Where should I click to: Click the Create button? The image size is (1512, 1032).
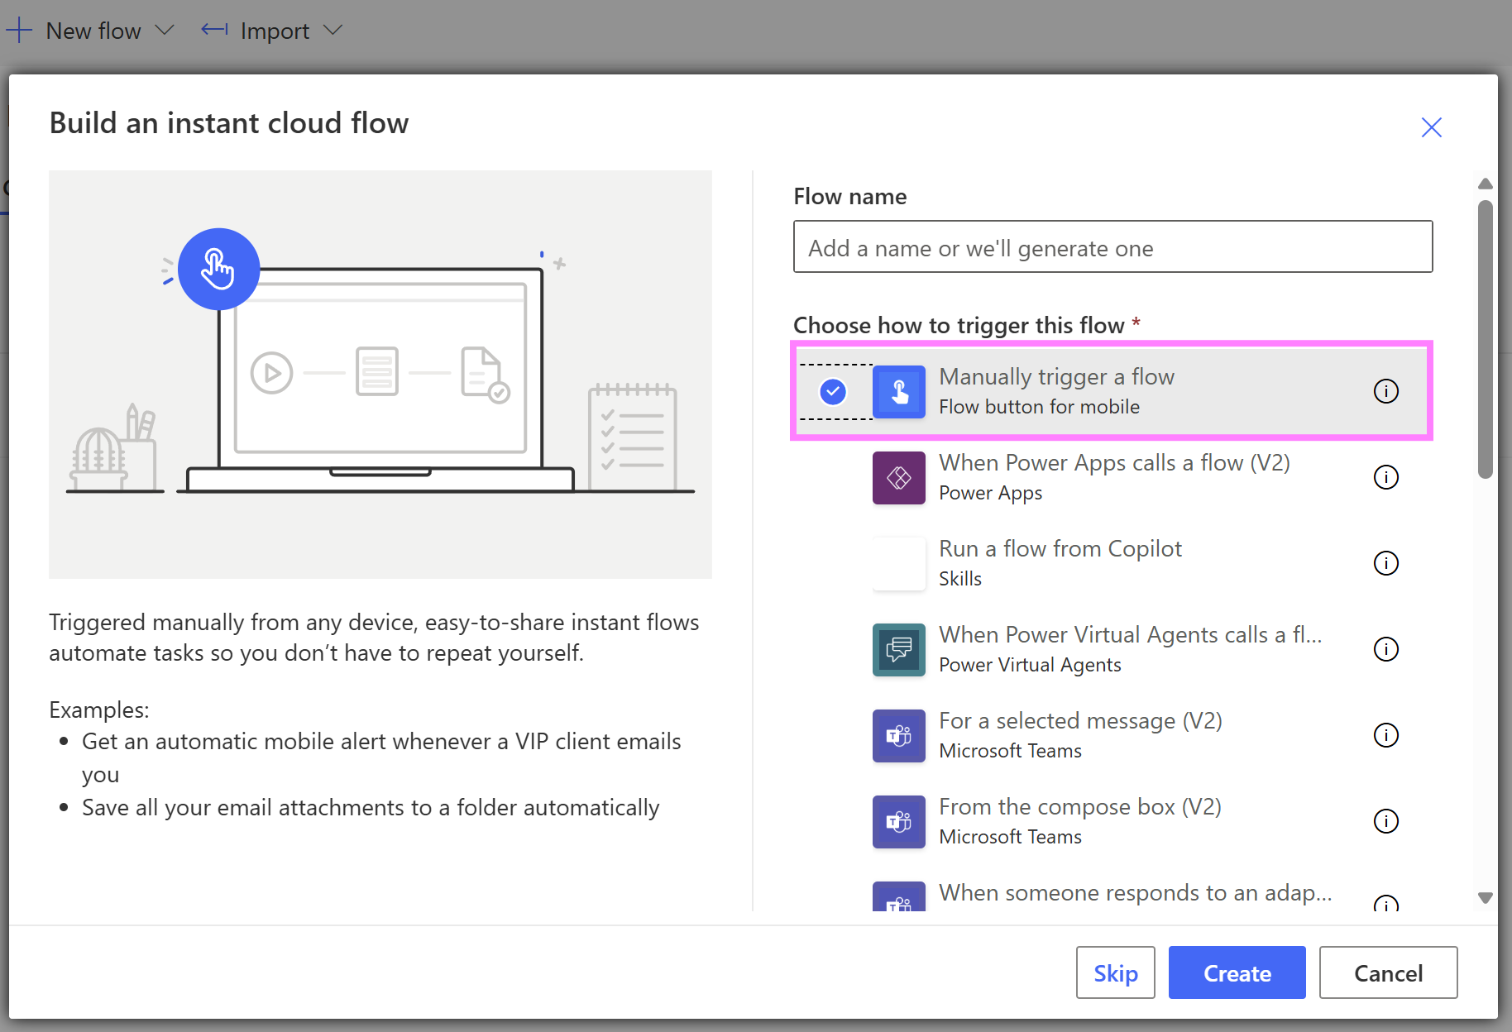1237,972
